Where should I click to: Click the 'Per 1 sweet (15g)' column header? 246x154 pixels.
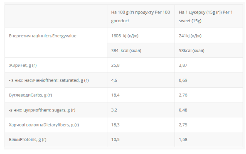point(206,17)
